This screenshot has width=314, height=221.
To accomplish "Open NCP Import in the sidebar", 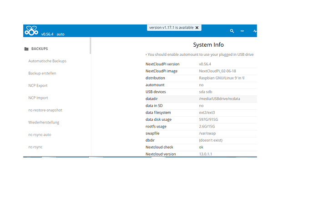I will pos(38,98).
